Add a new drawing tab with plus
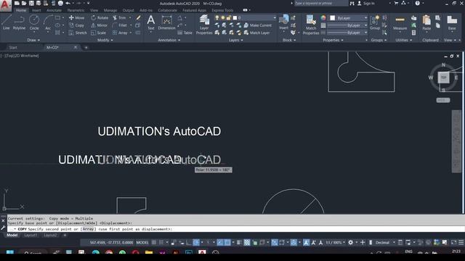 86,47
